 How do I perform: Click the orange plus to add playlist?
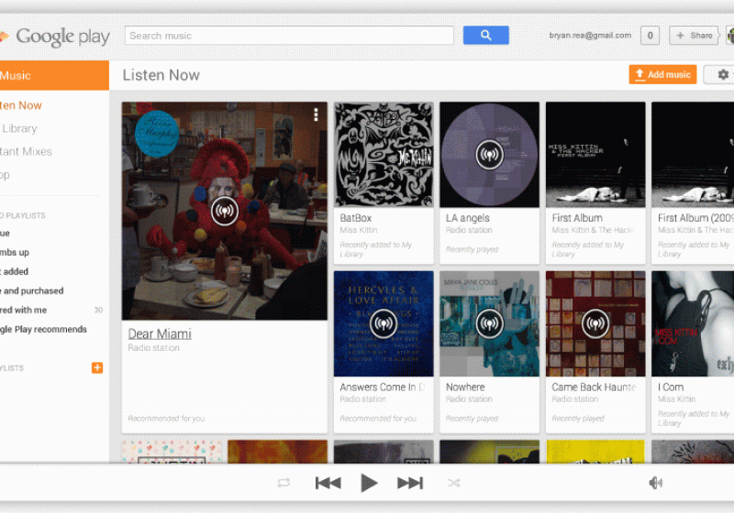(97, 367)
